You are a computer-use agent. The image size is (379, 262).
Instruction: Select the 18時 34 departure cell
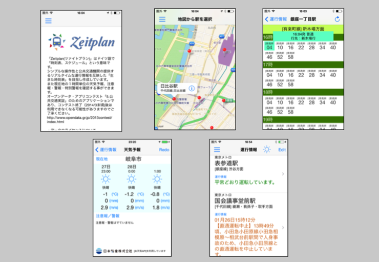pyautogui.click(x=322, y=101)
